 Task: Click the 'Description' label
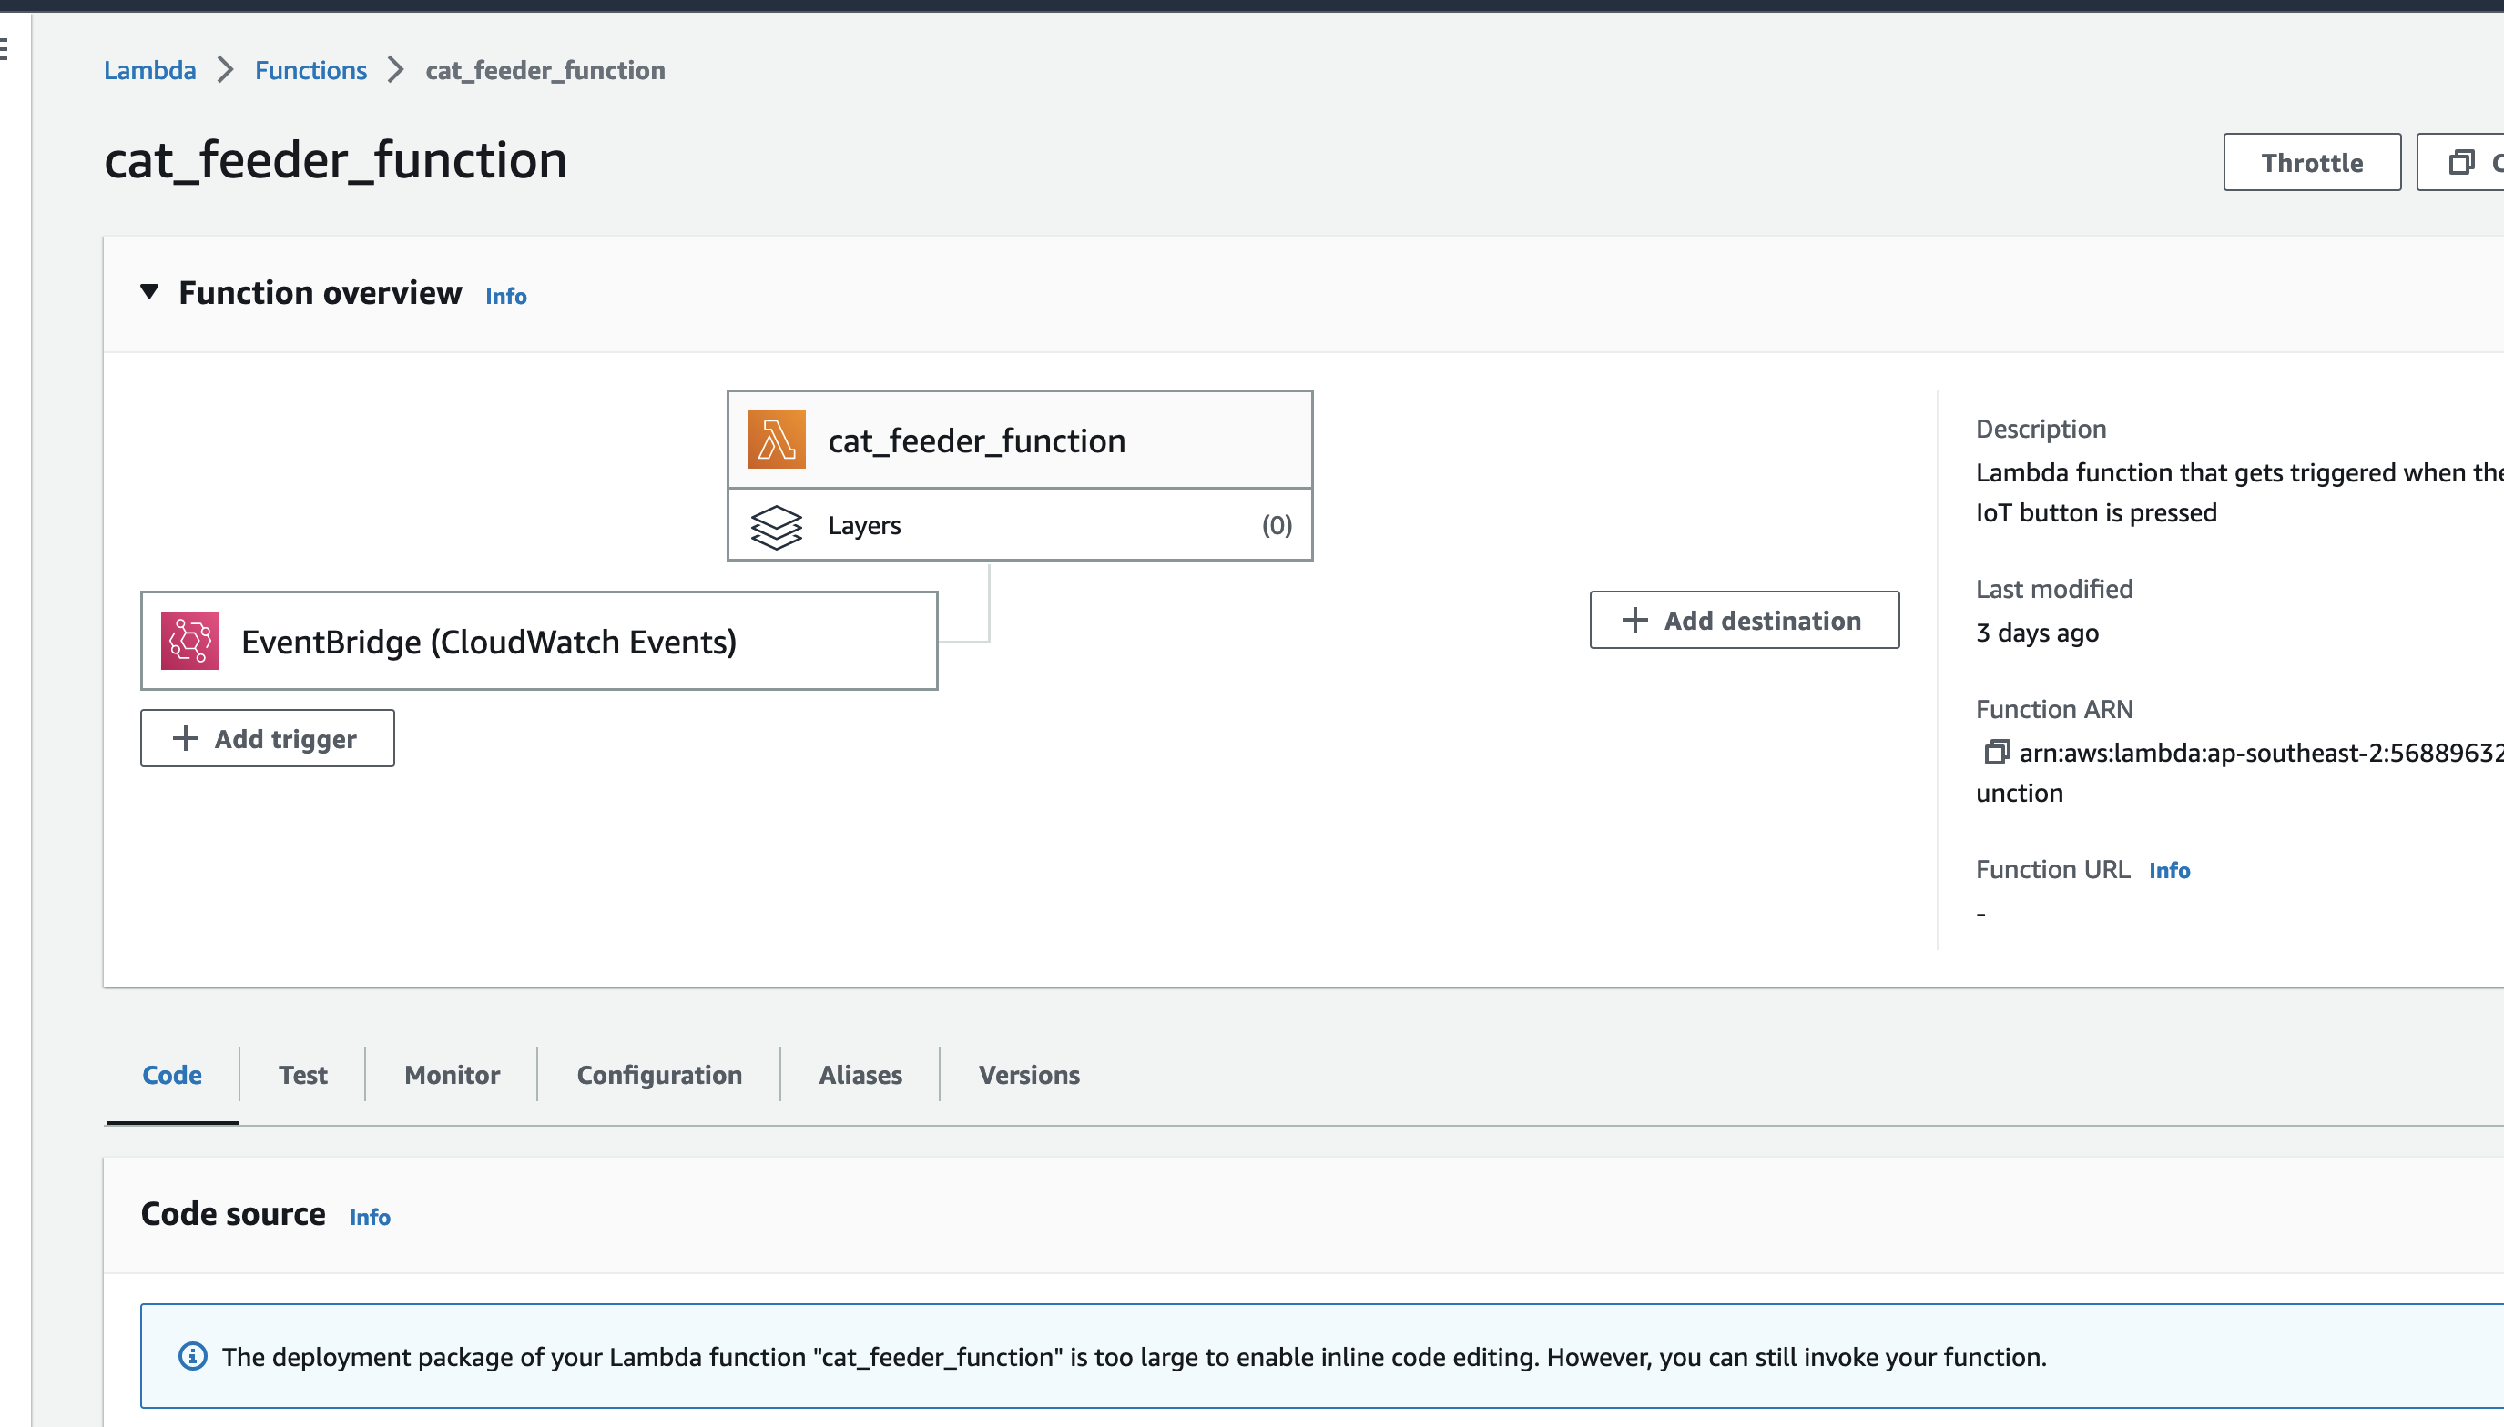point(2041,430)
